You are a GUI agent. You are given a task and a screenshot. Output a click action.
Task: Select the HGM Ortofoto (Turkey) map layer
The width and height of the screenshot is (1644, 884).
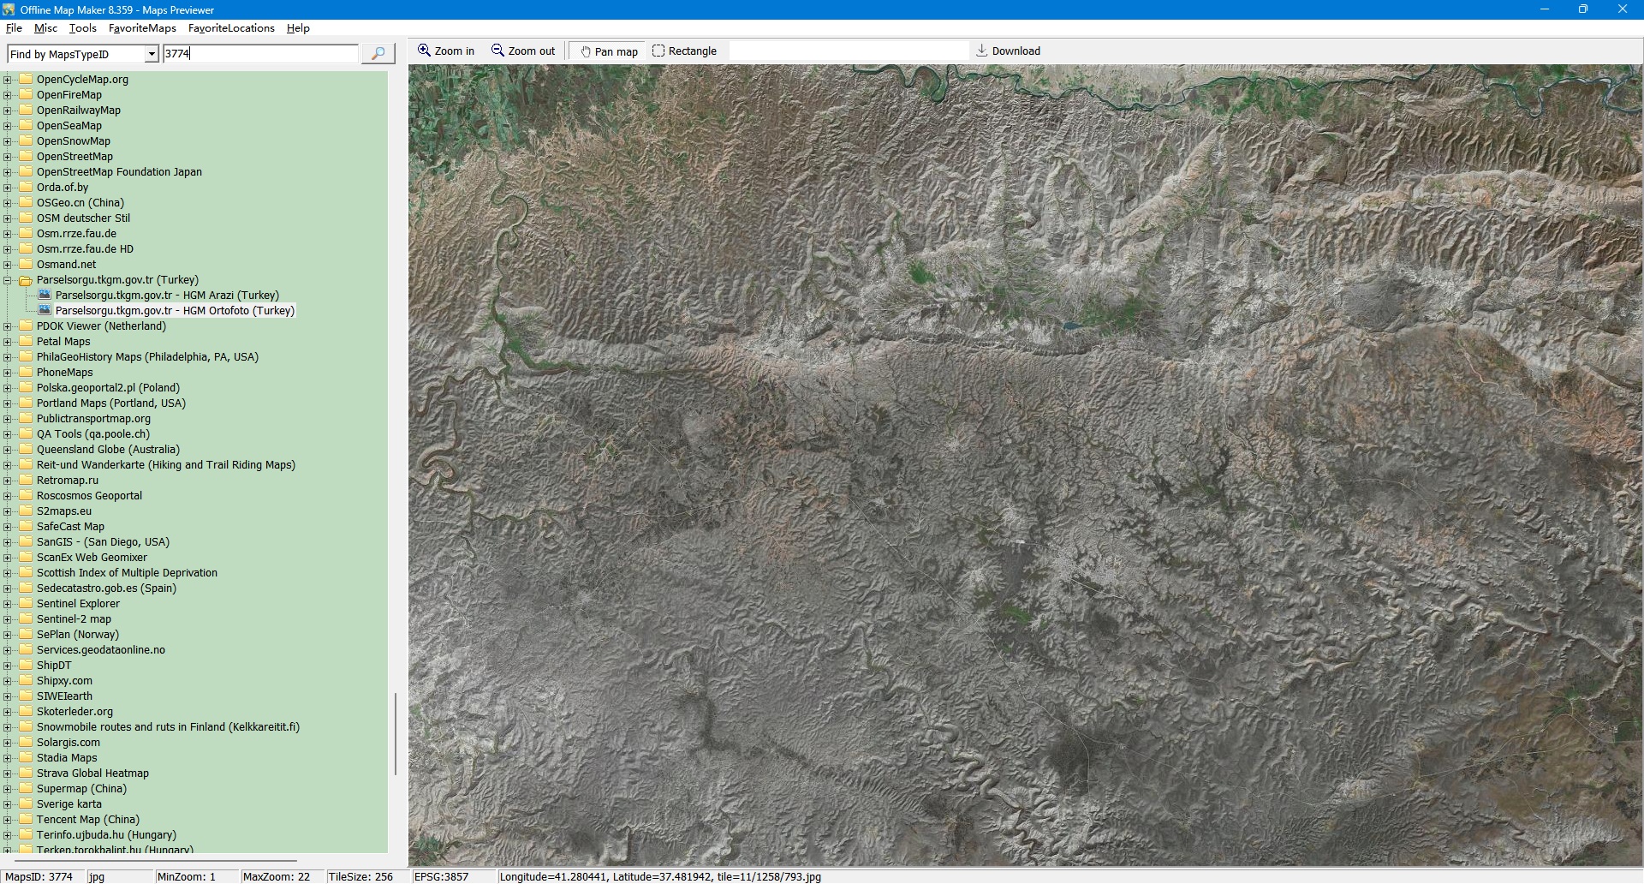tap(174, 311)
